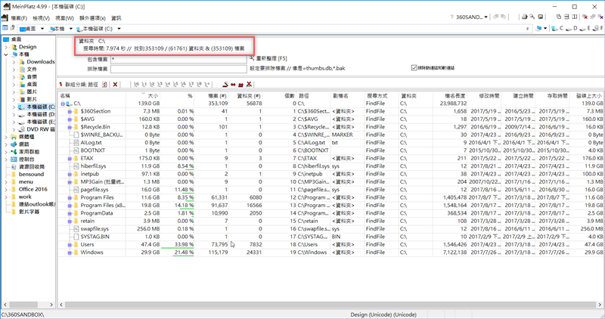Open the 檔案(F) menu
Viewport: 605px width, 319px height.
[14, 17]
